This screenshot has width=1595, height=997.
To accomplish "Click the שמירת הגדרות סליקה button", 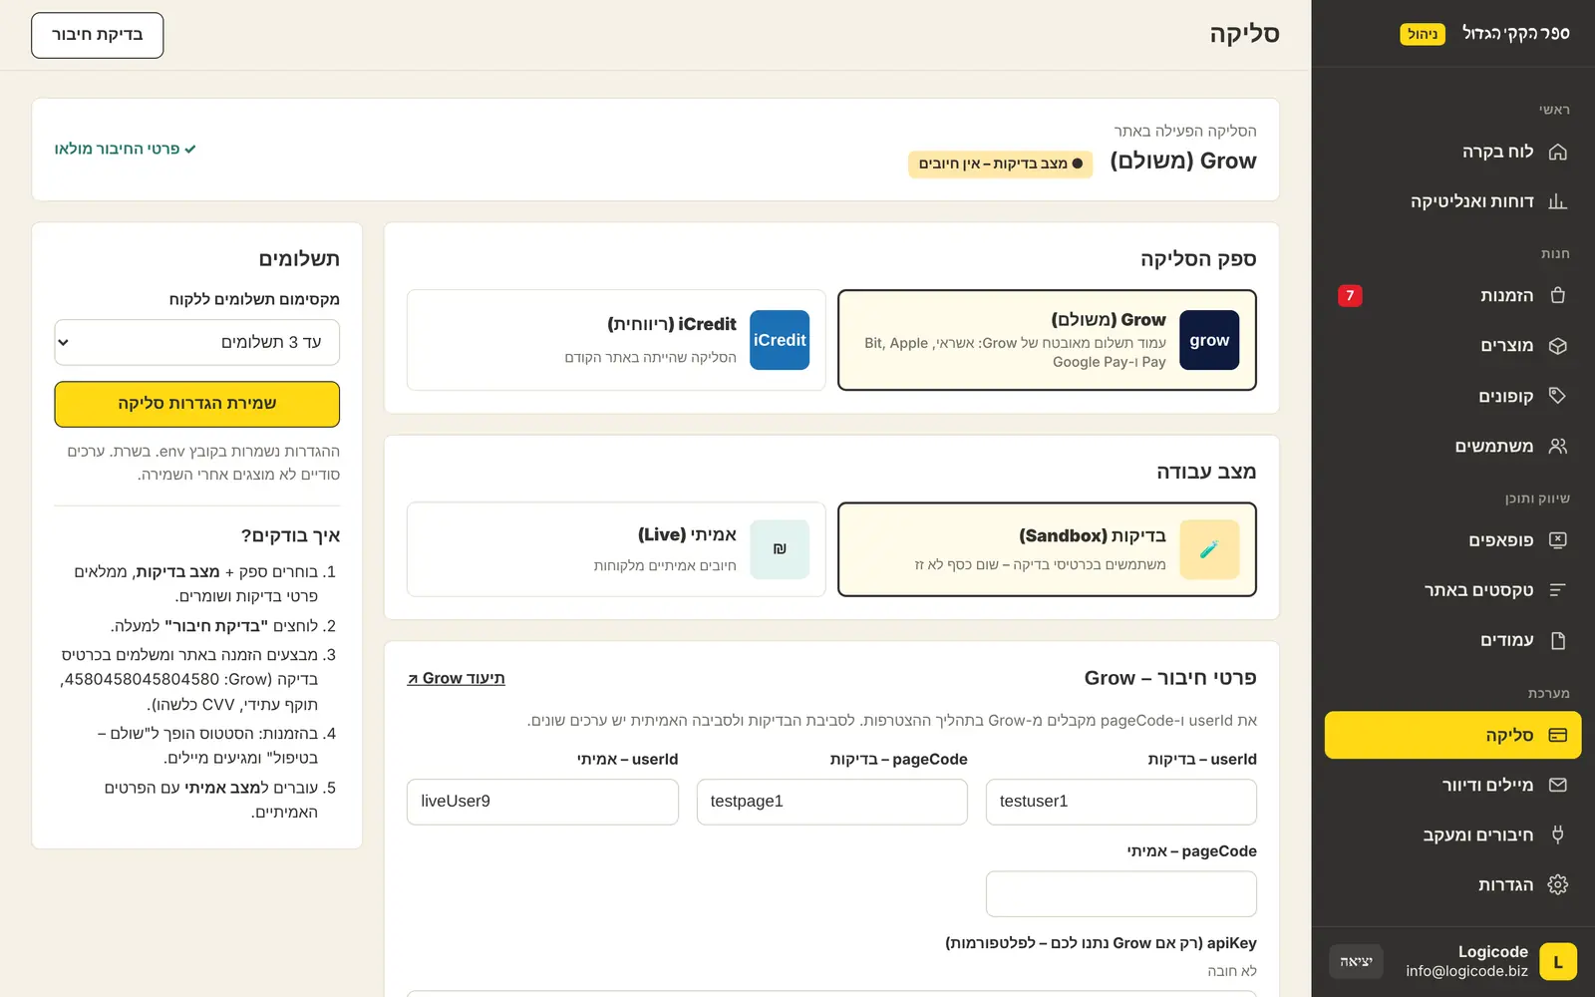I will tap(197, 404).
